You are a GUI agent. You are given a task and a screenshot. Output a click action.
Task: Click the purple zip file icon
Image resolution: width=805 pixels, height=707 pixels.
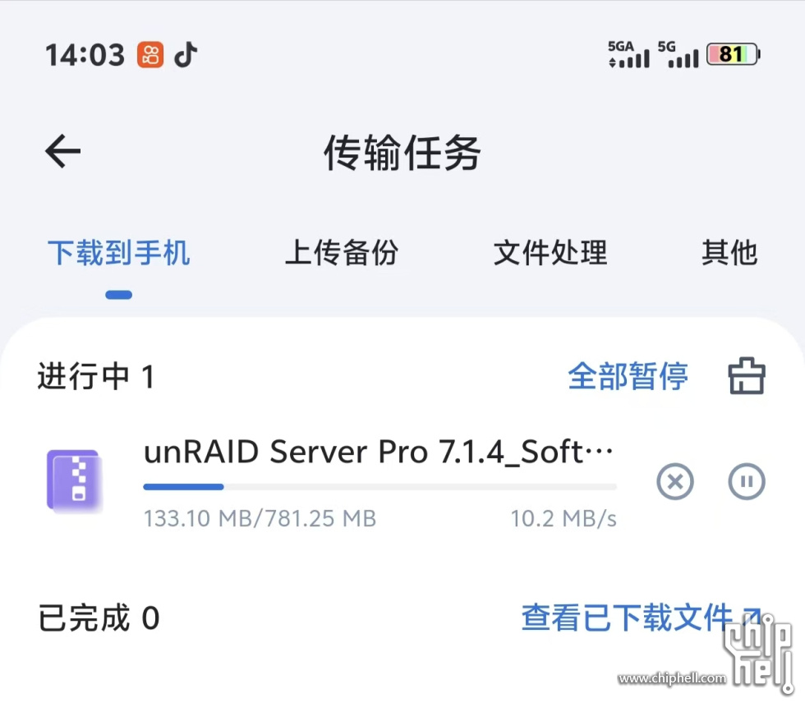[x=74, y=480]
